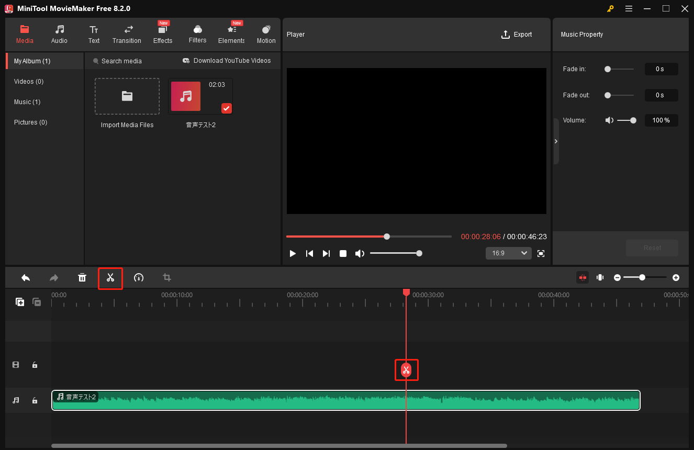This screenshot has width=694, height=450.
Task: Open the Transition tab
Action: tap(127, 34)
